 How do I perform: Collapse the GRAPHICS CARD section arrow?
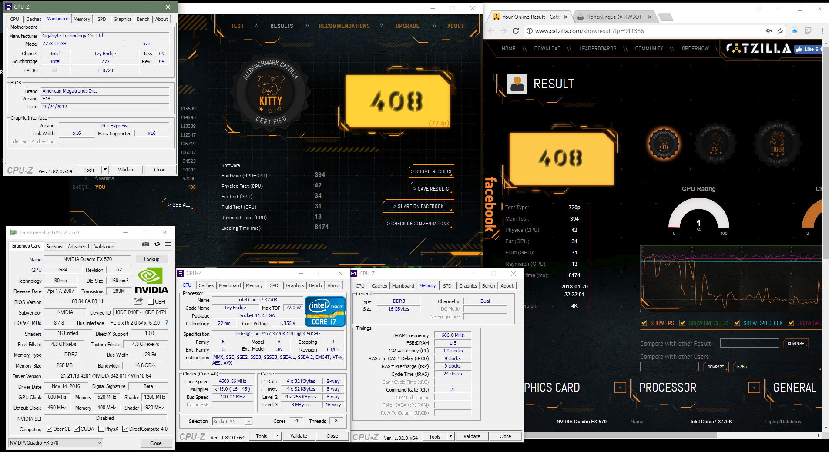click(620, 388)
